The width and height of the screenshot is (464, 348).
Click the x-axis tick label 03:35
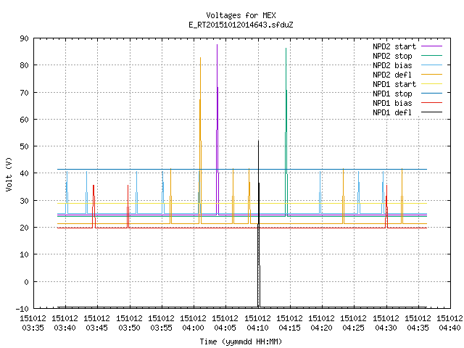[x=33, y=328]
